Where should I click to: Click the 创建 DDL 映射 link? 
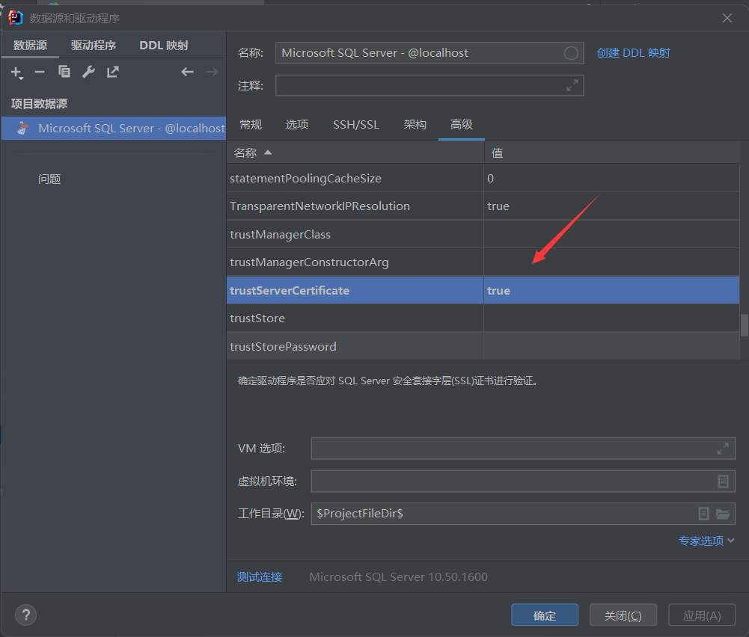(x=634, y=53)
